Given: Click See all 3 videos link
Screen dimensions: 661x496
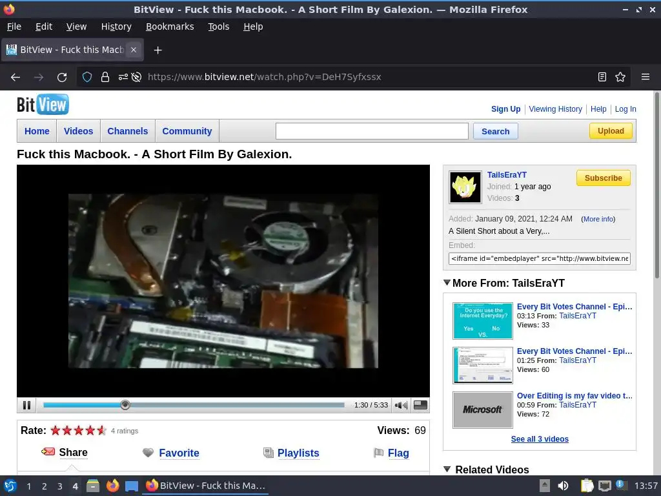Looking at the screenshot, I should (x=540, y=439).
